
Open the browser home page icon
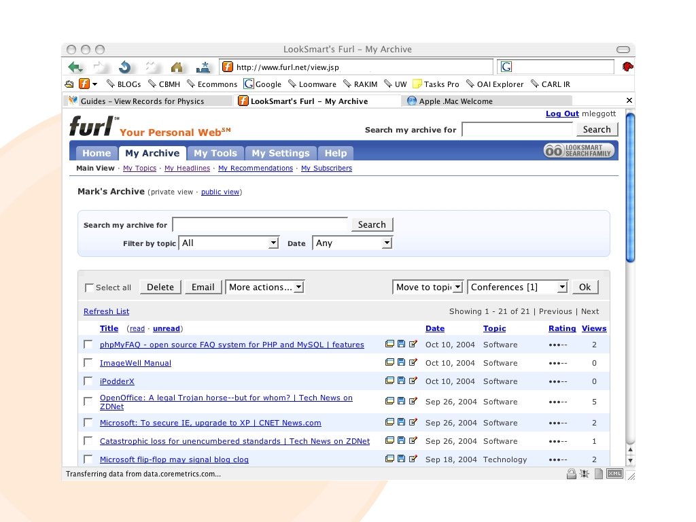point(177,67)
